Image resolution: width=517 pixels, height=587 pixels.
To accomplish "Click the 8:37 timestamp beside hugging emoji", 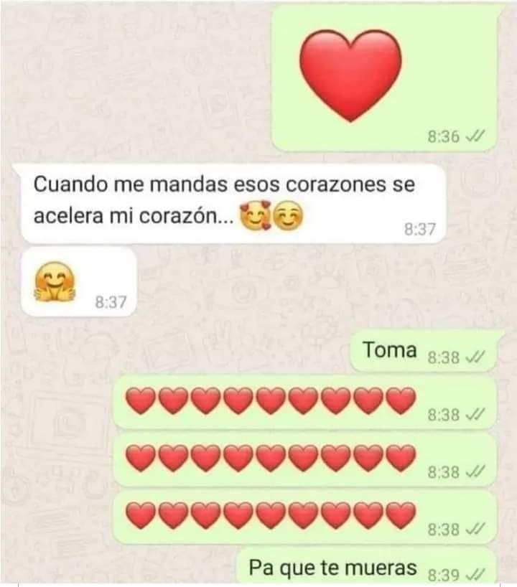I will pyautogui.click(x=111, y=301).
